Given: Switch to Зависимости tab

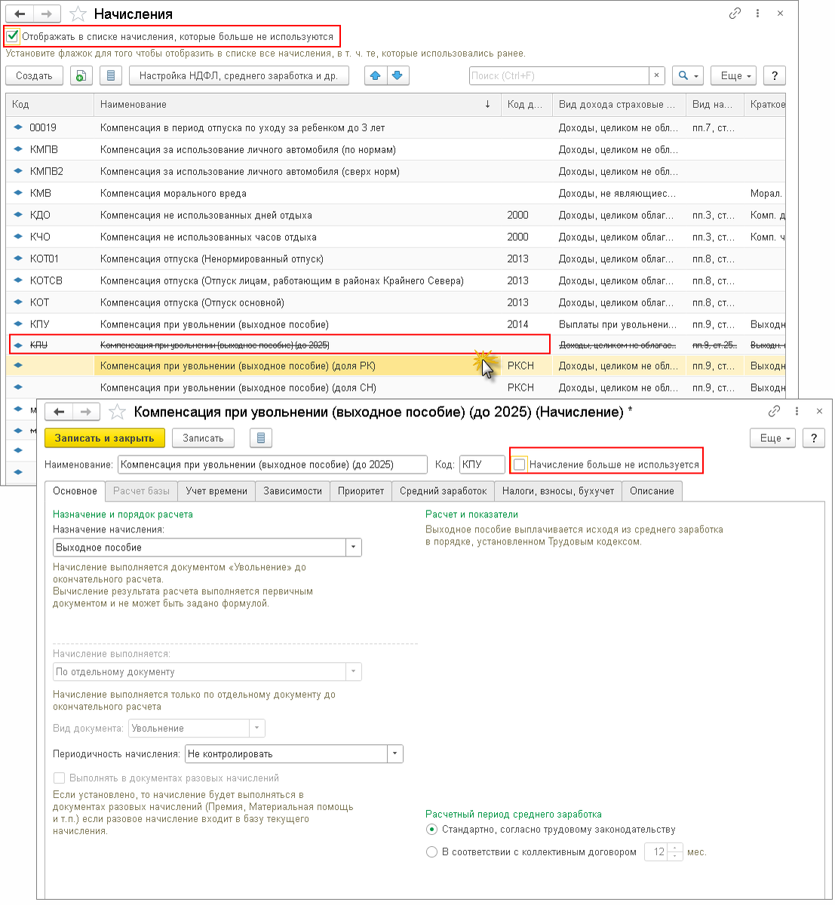Looking at the screenshot, I should coord(293,491).
